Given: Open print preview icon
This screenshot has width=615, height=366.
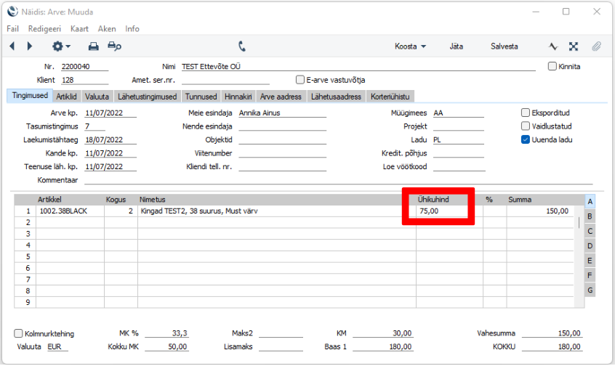Looking at the screenshot, I should [115, 46].
